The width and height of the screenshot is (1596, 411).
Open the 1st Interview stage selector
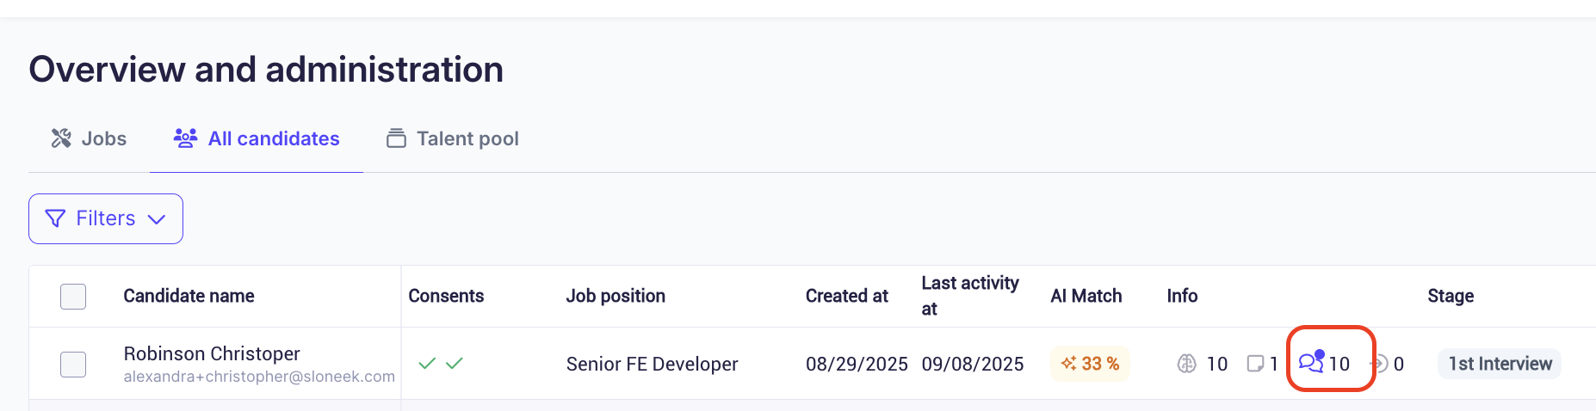click(x=1499, y=364)
